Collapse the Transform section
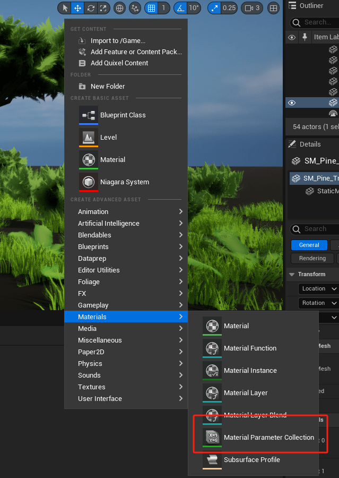This screenshot has height=478, width=339. tap(291, 274)
